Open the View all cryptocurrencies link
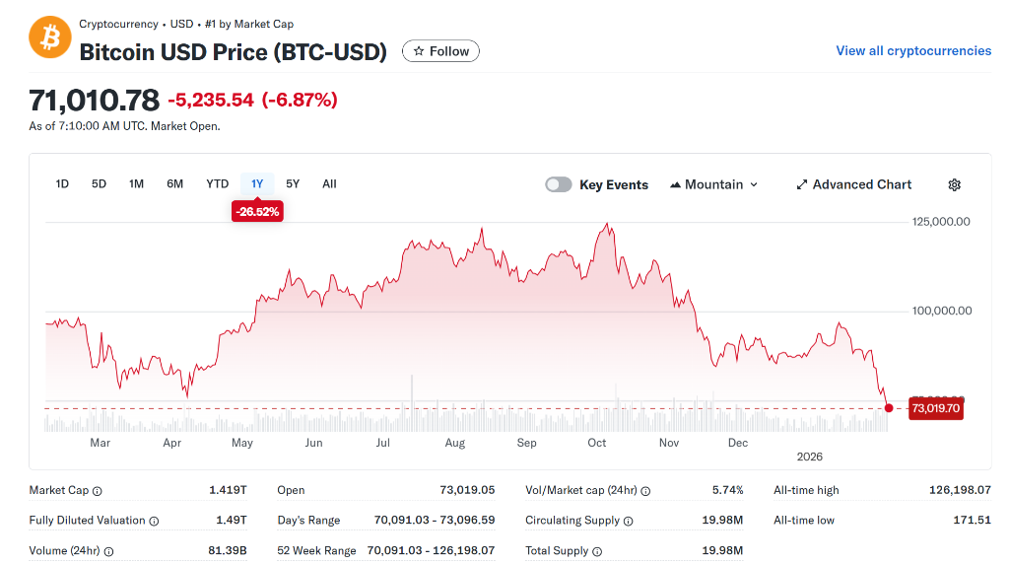 (x=913, y=51)
